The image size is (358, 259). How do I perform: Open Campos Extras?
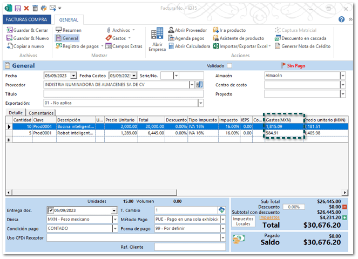pos(124,46)
